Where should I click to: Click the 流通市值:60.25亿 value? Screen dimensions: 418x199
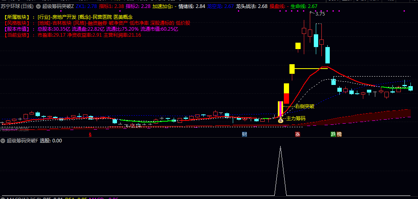click(159, 29)
